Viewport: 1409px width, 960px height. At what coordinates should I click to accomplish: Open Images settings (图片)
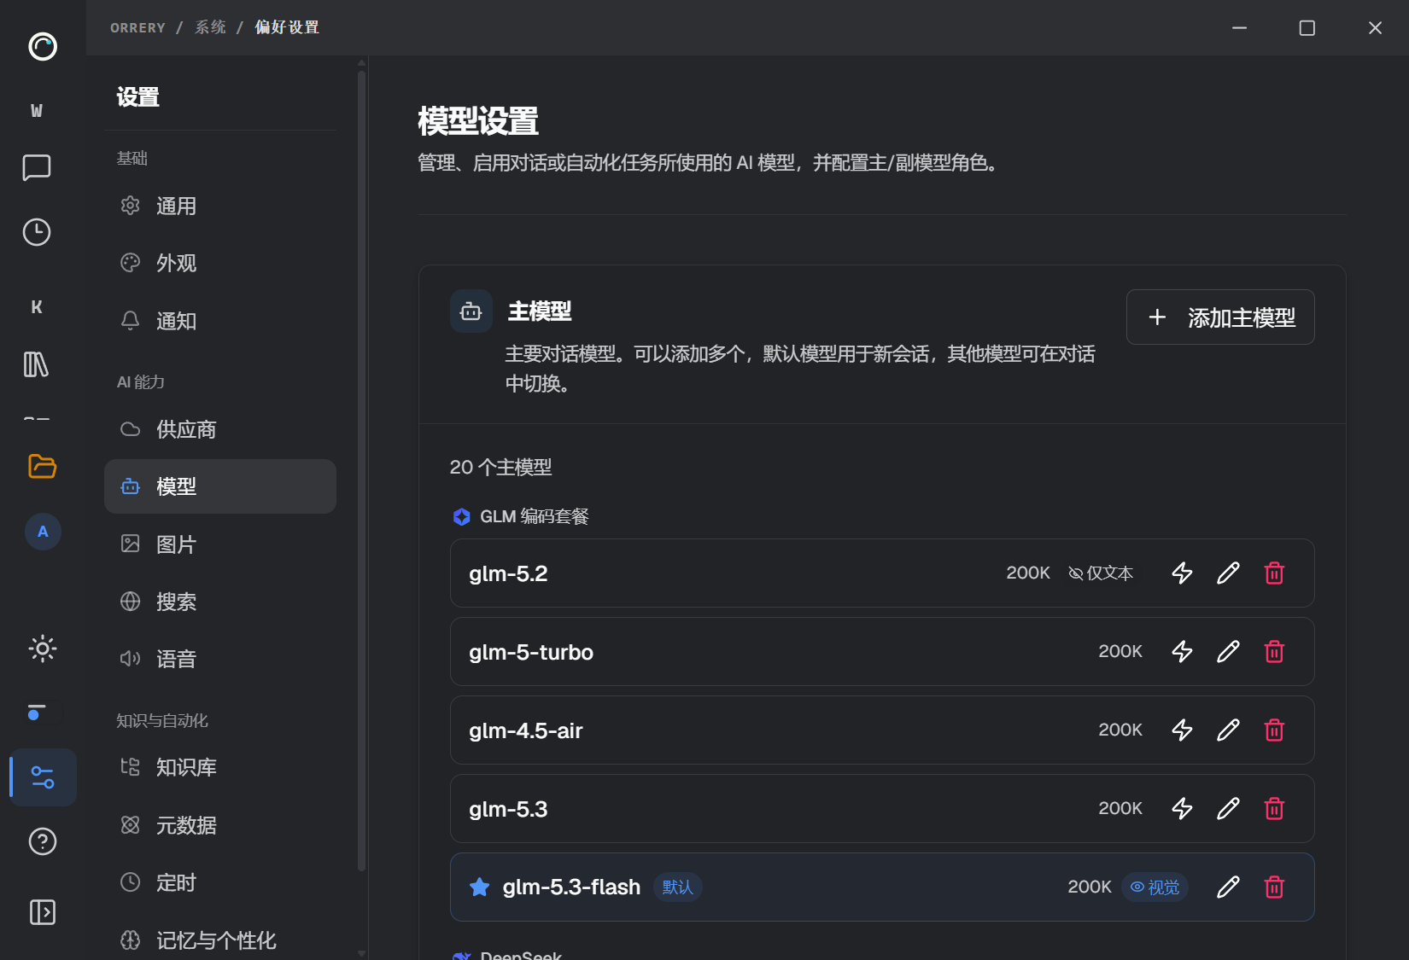(220, 544)
